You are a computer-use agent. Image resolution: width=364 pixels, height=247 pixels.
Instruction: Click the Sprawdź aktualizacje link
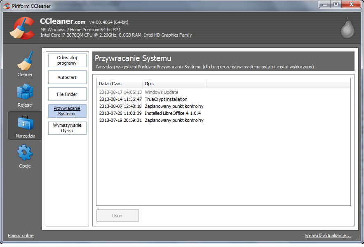[328, 235]
